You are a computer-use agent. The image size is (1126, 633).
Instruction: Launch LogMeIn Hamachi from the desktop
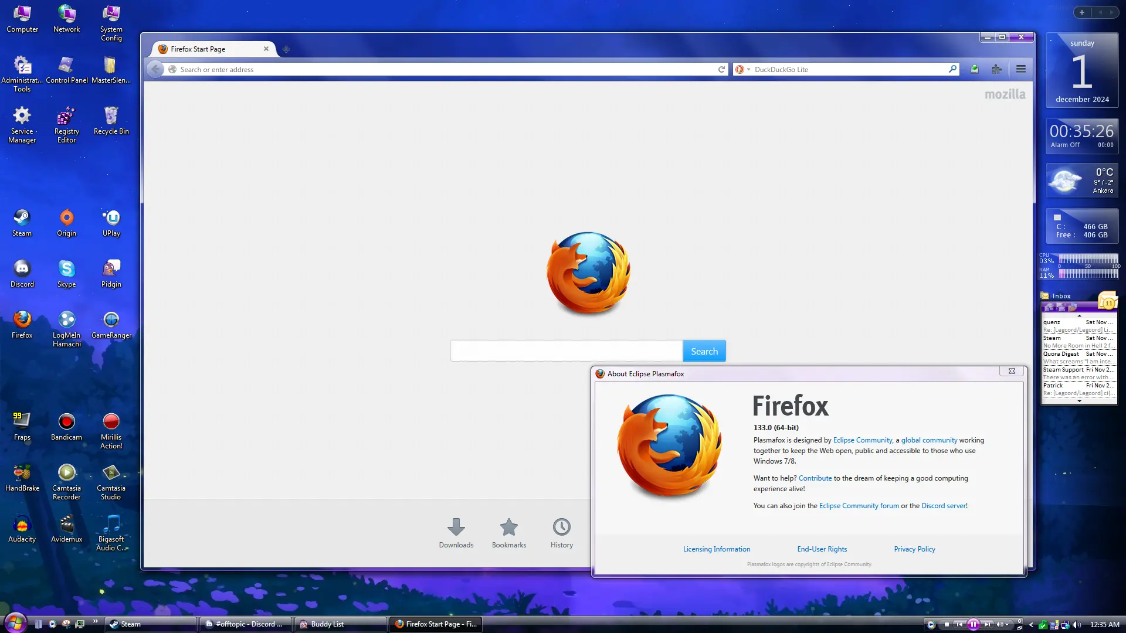66,329
